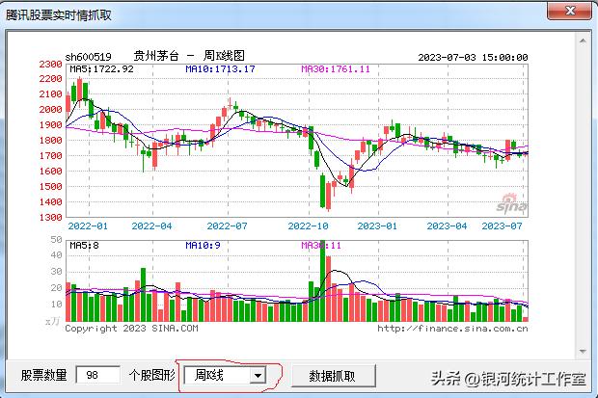Click the http://finance.sina.com.cn URL text

coord(452,329)
